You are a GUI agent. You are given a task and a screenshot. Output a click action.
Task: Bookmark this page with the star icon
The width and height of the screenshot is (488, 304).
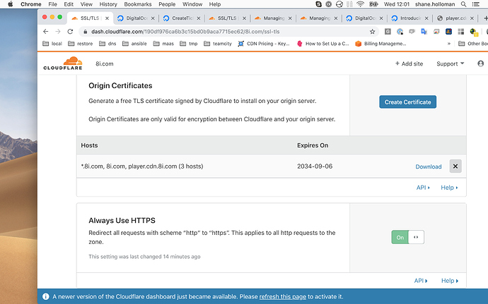(x=372, y=31)
